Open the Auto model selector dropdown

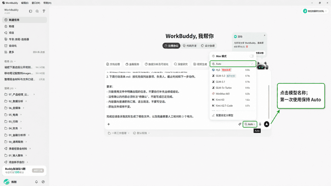coord(250,124)
